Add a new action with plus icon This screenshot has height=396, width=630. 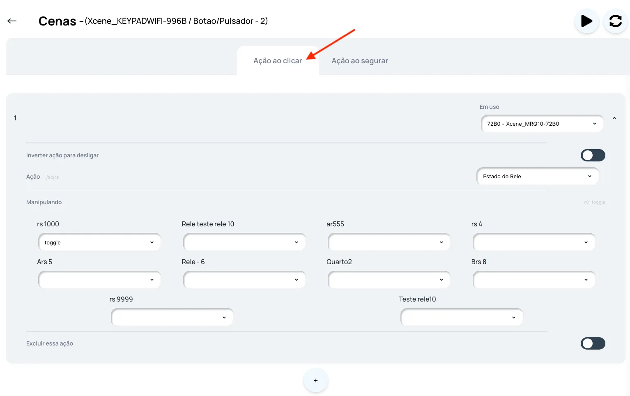pos(315,380)
